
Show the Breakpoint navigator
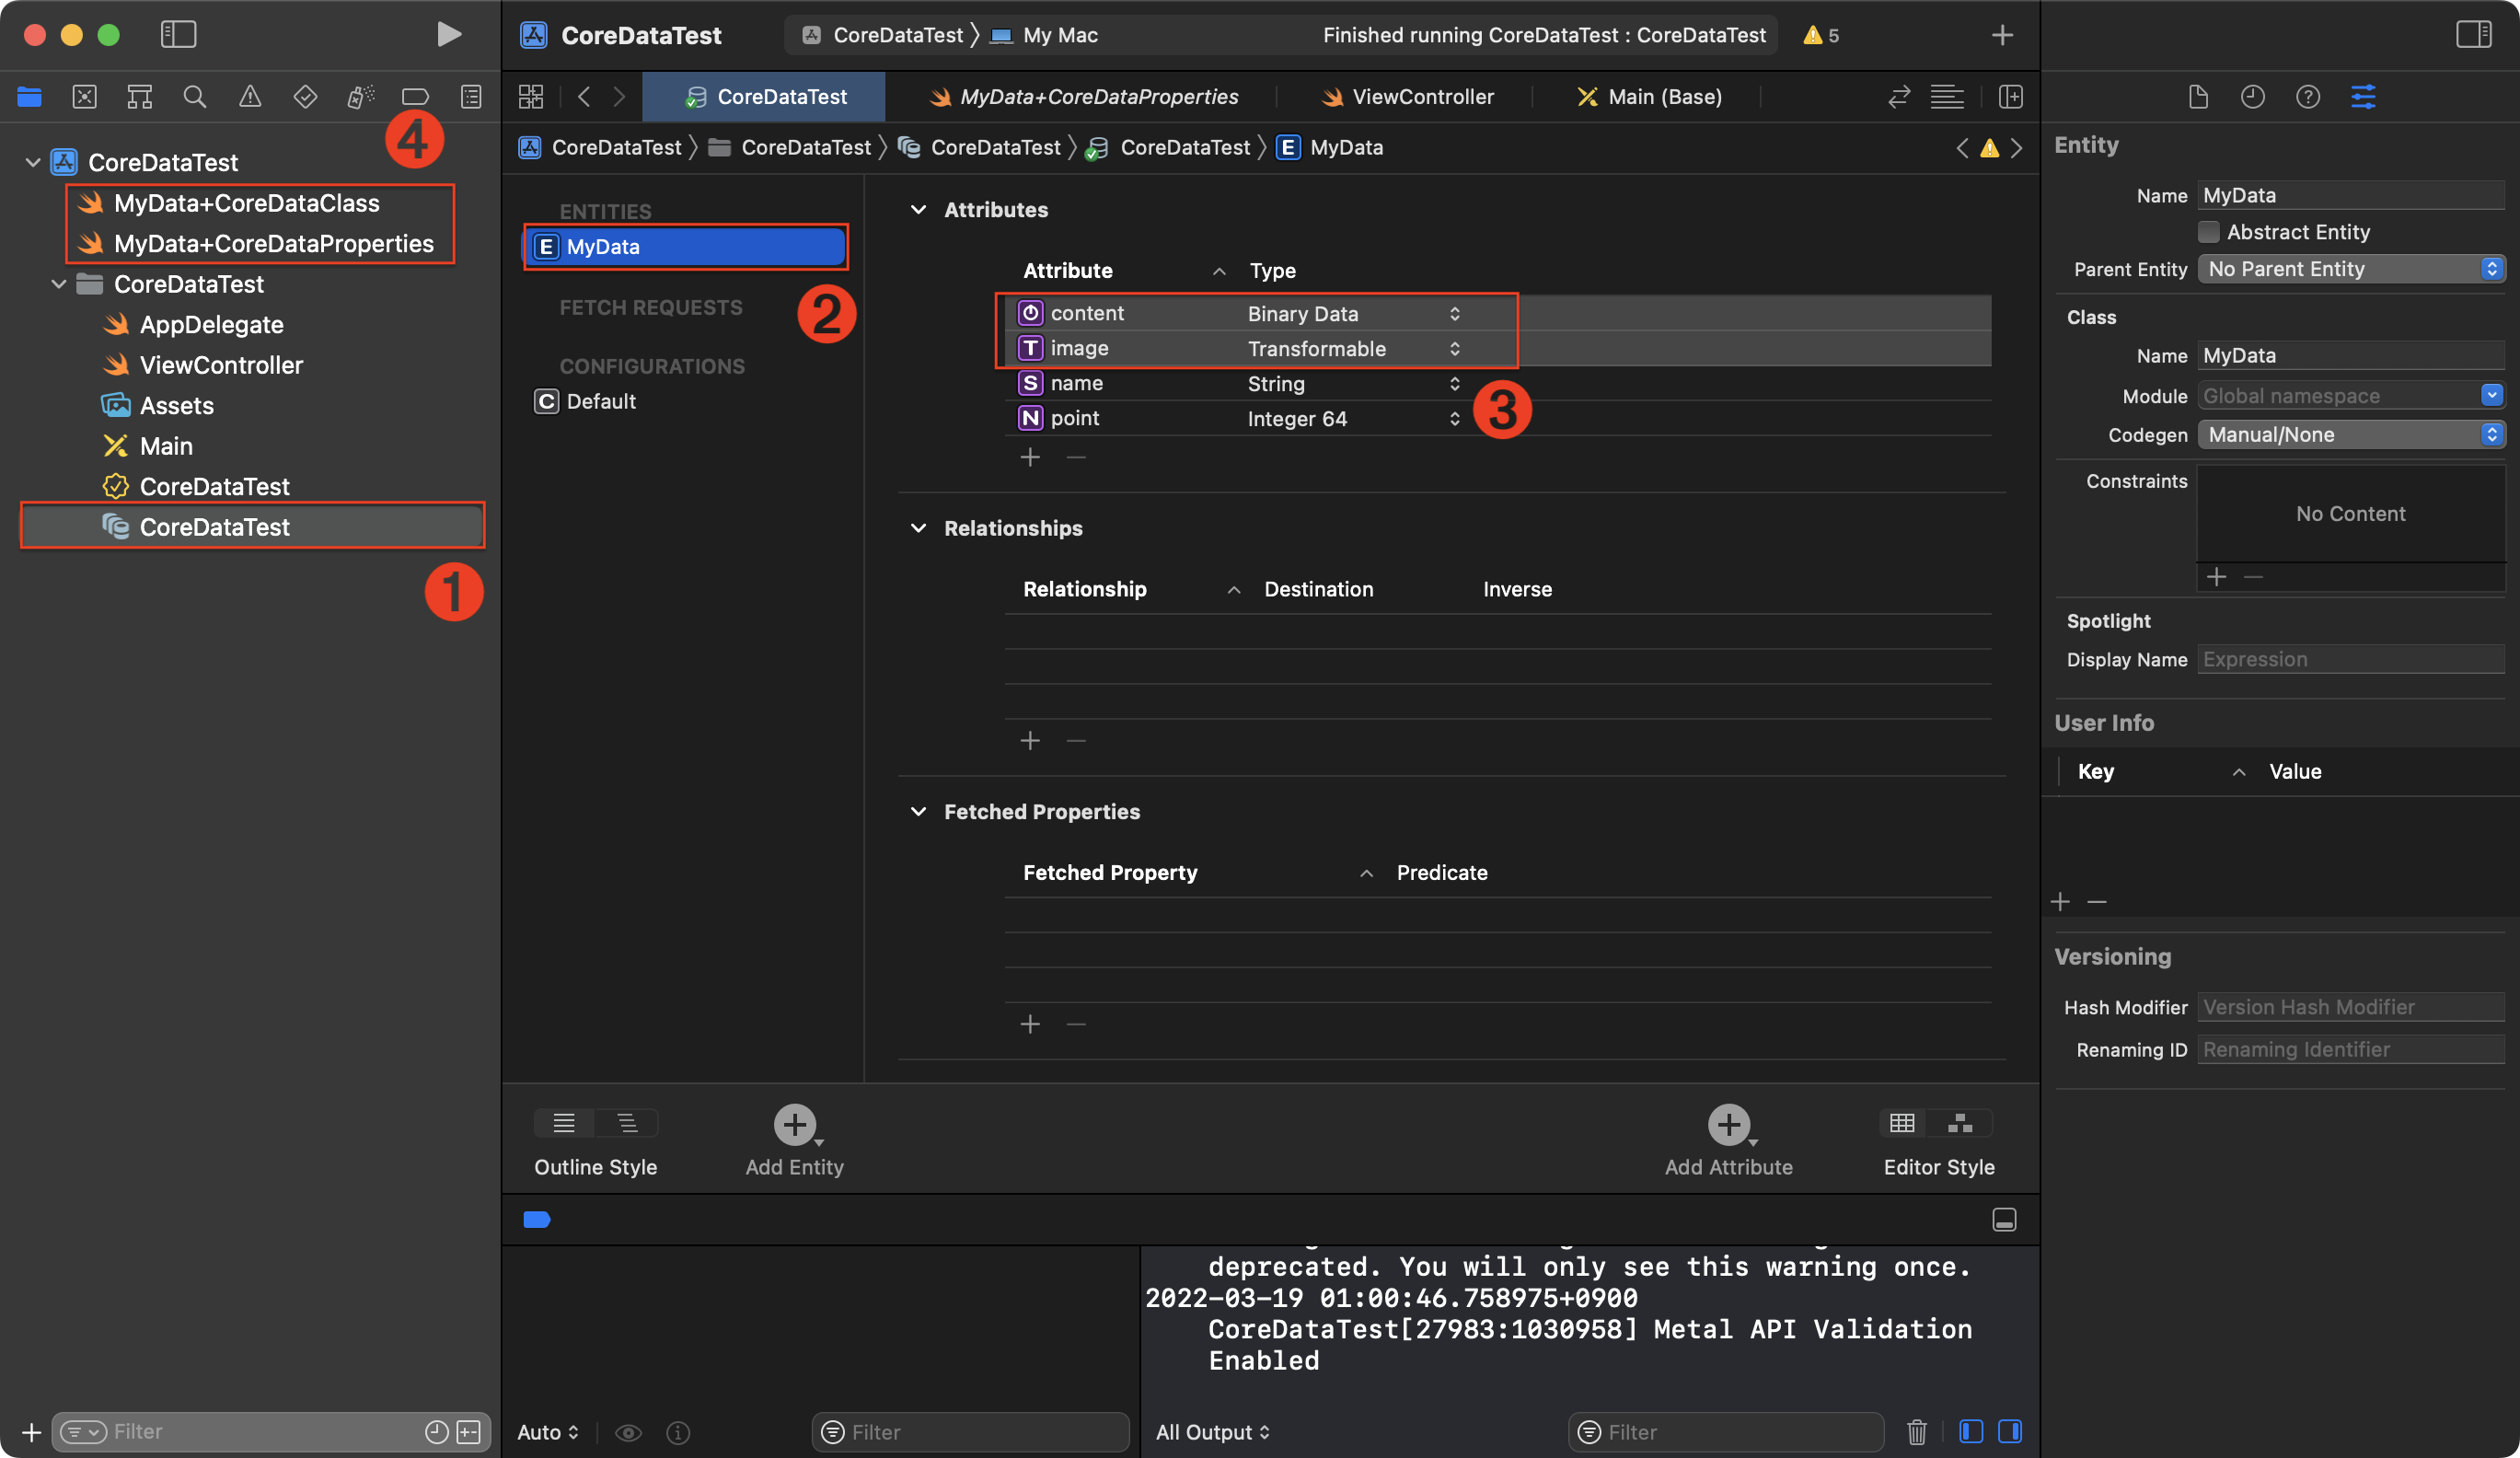pos(415,97)
